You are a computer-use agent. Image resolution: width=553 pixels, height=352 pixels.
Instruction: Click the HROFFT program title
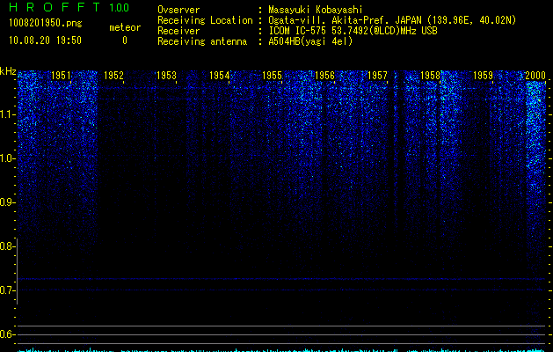pos(55,7)
